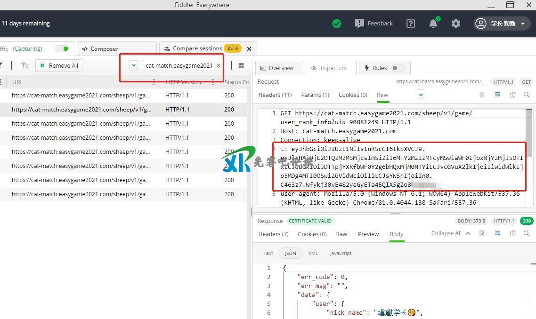Copy the response body content

tap(512, 233)
